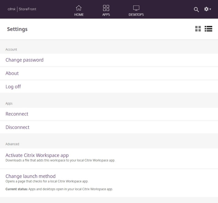Switch to grid view layout

pyautogui.click(x=198, y=29)
